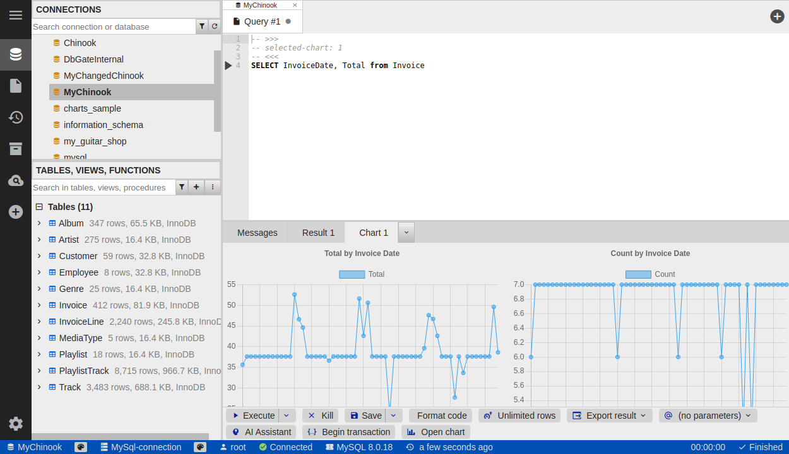This screenshot has height=454, width=789.
Task: Click the Format code button
Action: pyautogui.click(x=441, y=416)
